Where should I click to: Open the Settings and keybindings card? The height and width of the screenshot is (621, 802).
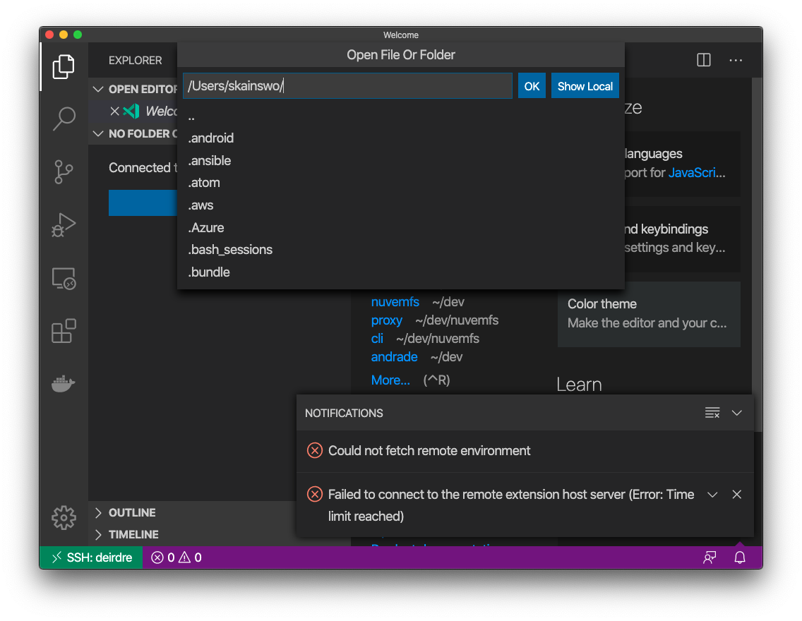682,239
